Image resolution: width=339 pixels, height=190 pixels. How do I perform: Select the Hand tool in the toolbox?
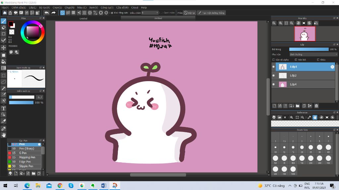(3, 135)
